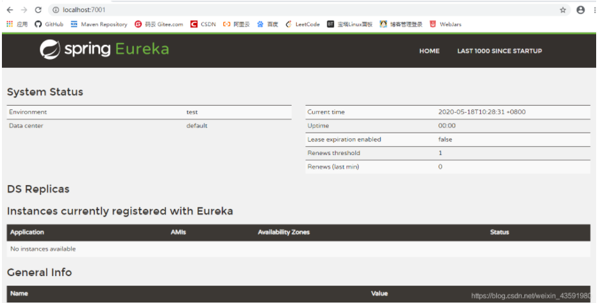Click the Renews threshold label
The height and width of the screenshot is (303, 600).
coord(334,153)
